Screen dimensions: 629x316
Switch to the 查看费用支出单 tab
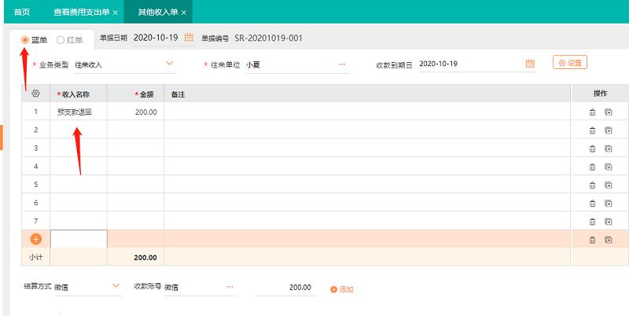point(82,13)
